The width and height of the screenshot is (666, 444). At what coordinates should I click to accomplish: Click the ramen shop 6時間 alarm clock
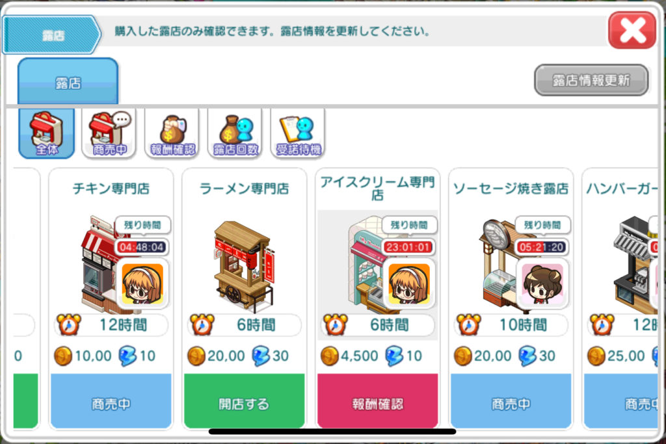coord(202,325)
